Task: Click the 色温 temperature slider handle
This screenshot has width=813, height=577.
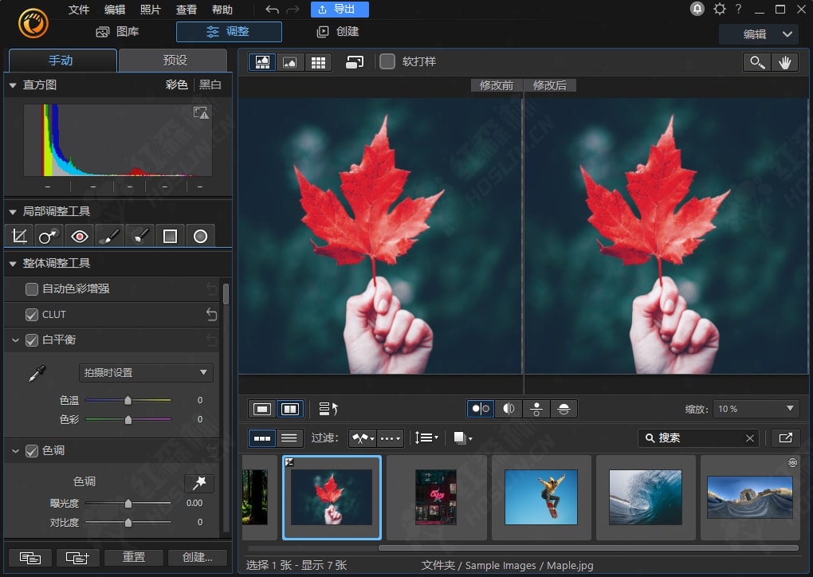Action: (x=128, y=400)
